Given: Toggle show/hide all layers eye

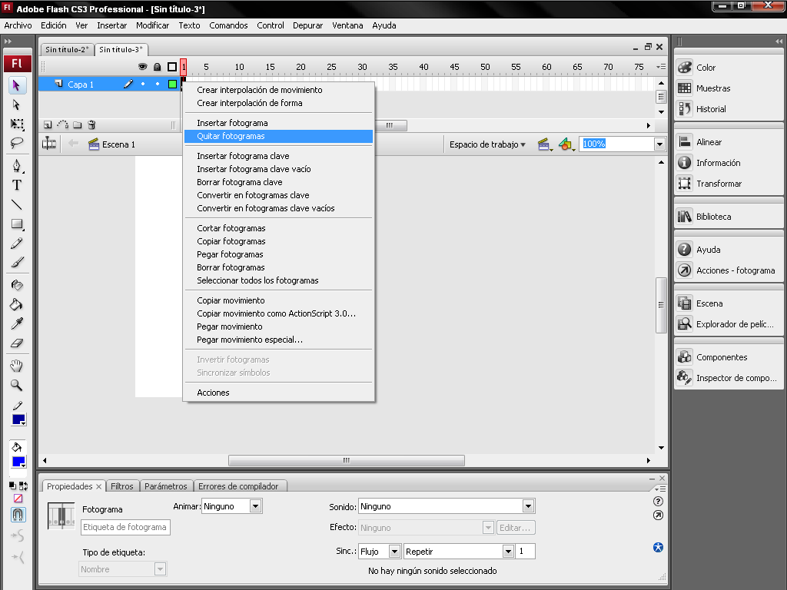Looking at the screenshot, I should (142, 67).
